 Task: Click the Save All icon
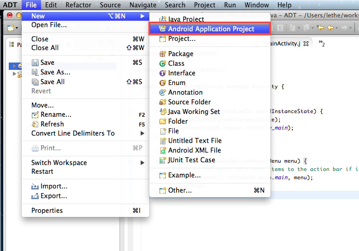pos(35,82)
